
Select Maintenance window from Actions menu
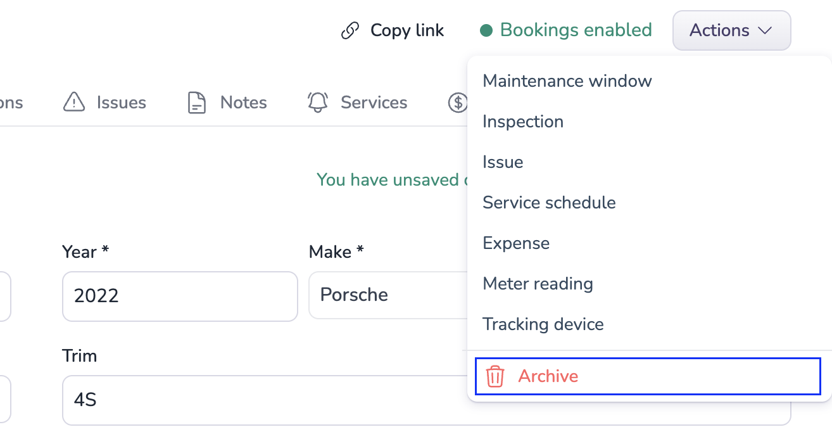[x=567, y=81]
